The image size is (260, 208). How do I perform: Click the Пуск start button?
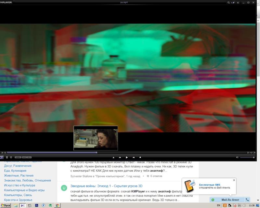click(6, 205)
